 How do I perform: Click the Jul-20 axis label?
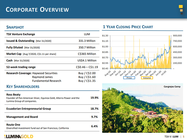[x=164, y=73]
